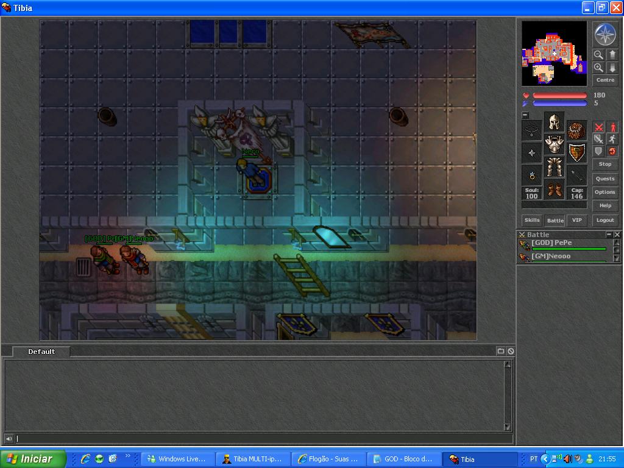Select the ammunition arrow slot
This screenshot has height=468, width=624.
click(576, 175)
